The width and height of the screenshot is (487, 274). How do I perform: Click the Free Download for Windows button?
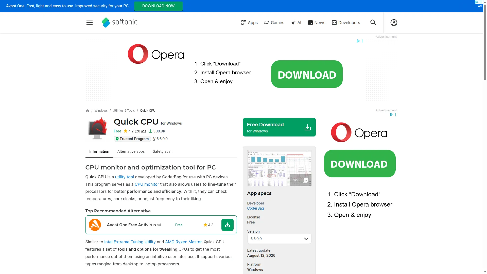click(x=279, y=127)
